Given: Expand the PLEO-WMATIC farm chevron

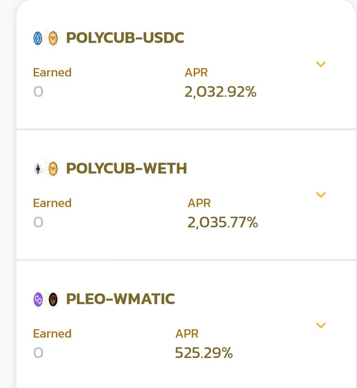Looking at the screenshot, I should click(321, 325).
